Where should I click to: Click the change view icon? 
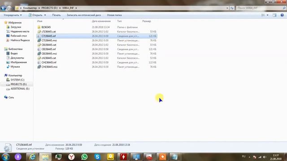click(263, 15)
